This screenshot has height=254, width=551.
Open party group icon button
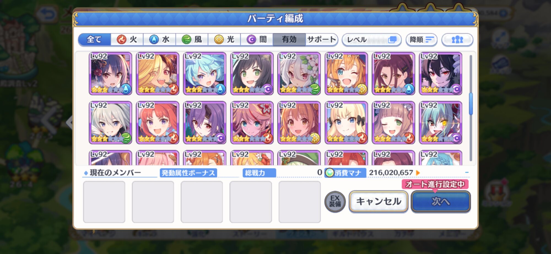[457, 40]
